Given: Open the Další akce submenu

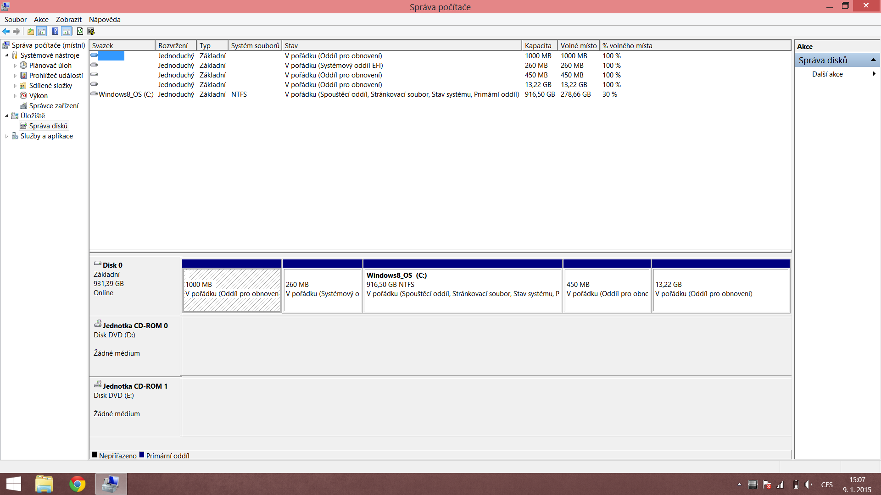Looking at the screenshot, I should click(827, 74).
